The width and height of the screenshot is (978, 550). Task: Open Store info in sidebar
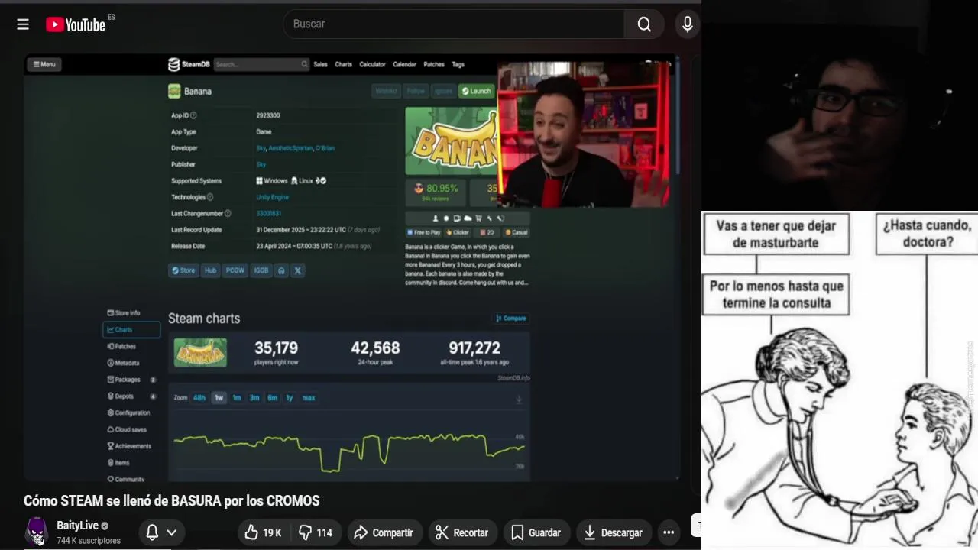(124, 313)
